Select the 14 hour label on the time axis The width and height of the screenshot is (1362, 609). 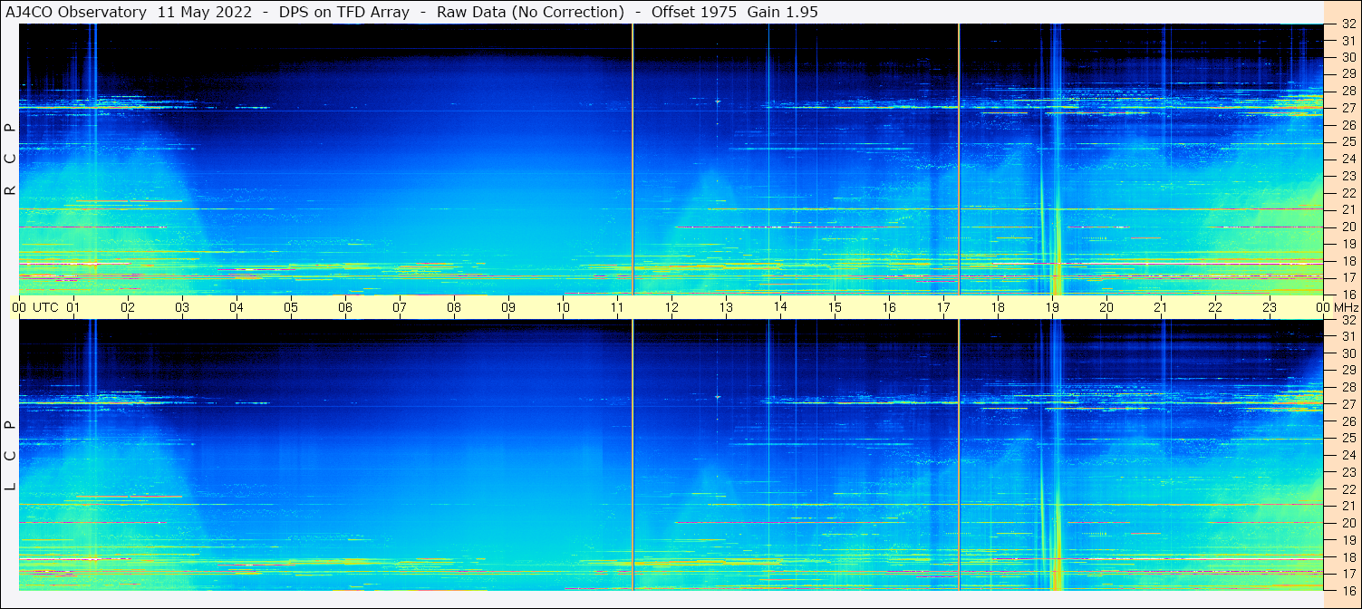point(780,307)
